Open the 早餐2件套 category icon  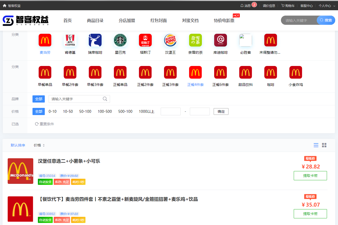(70, 72)
